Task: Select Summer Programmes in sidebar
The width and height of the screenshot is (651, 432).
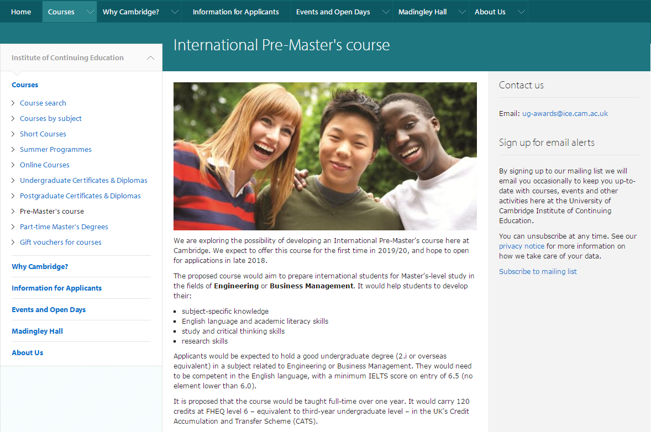Action: pyautogui.click(x=56, y=149)
